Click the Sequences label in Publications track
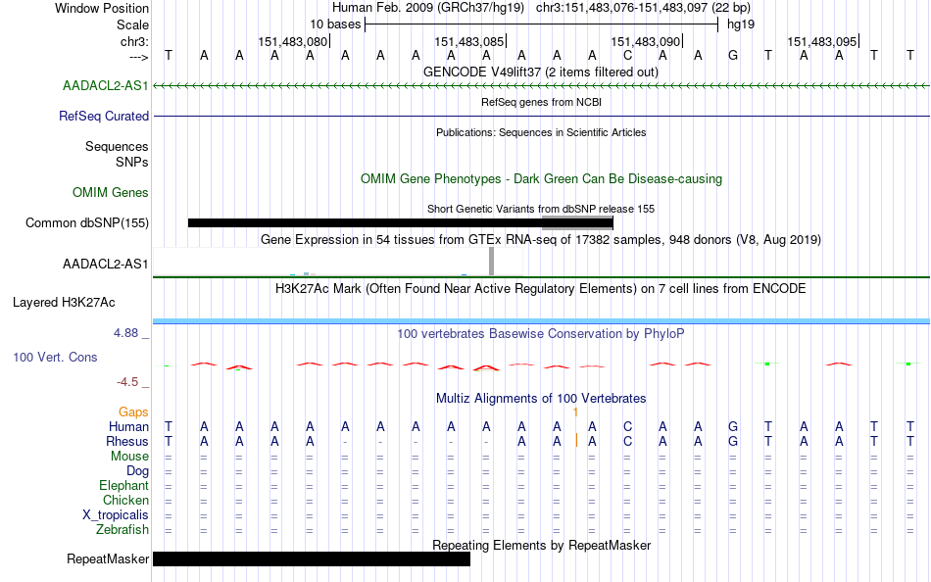The height and width of the screenshot is (582, 931). pyautogui.click(x=117, y=147)
